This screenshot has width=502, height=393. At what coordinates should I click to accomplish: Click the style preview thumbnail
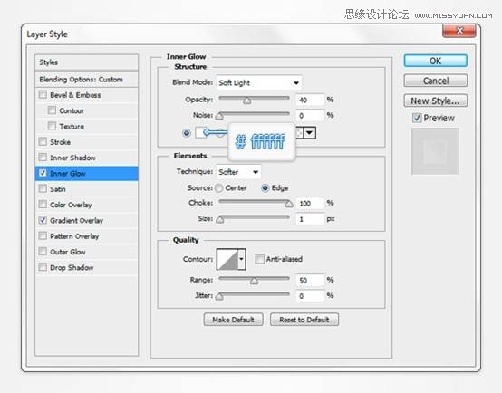[436, 151]
